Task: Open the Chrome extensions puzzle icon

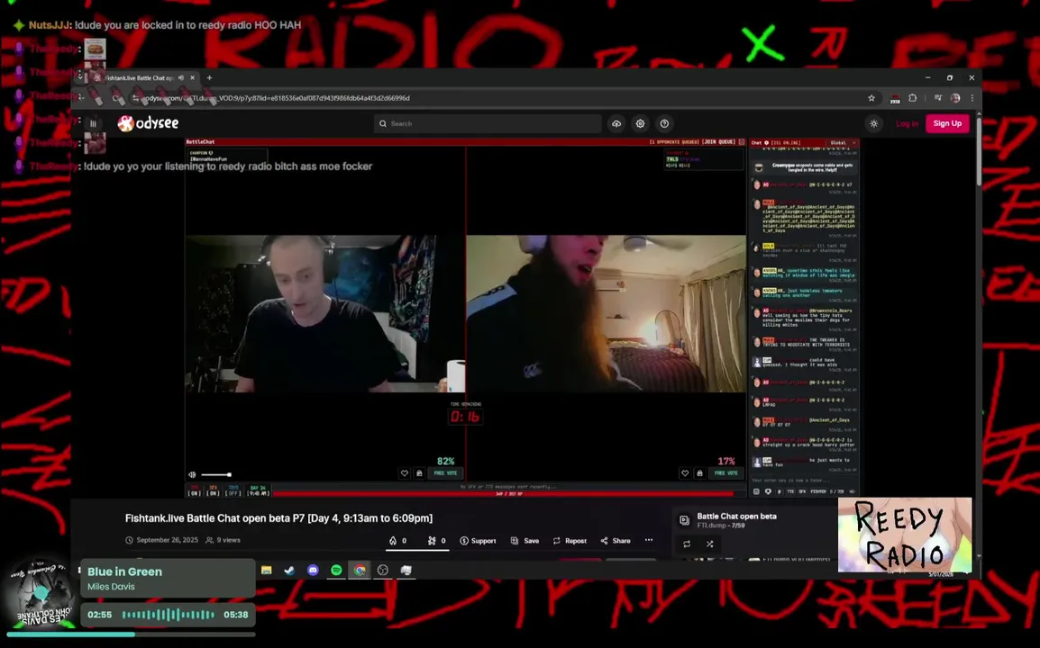Action: 913,98
